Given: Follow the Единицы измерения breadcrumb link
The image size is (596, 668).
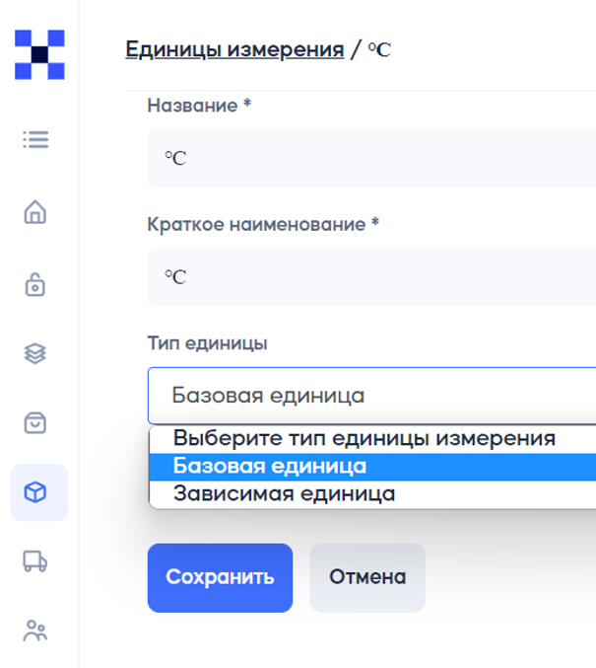Looking at the screenshot, I should [234, 49].
